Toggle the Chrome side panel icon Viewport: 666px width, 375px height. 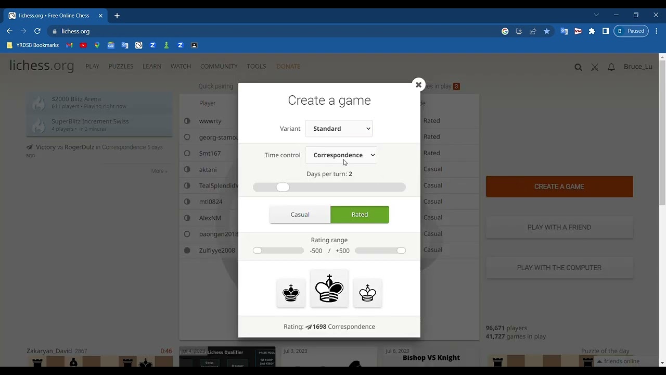[x=606, y=31]
